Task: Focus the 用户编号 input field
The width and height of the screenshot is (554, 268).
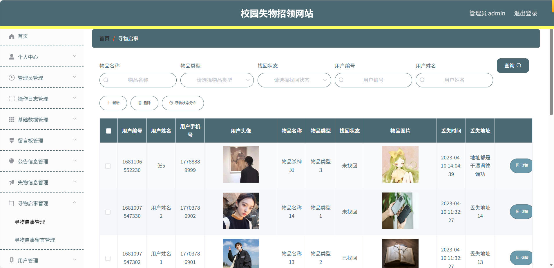Action: tap(373, 80)
